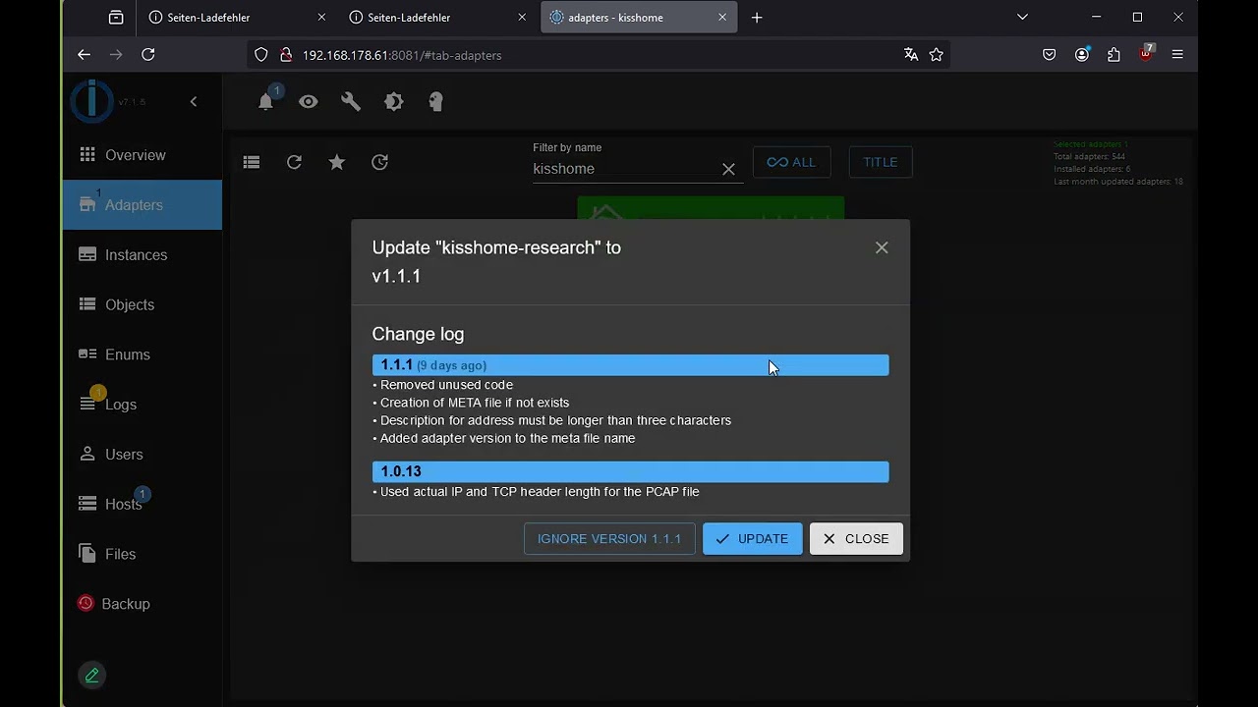
Task: Toggle the eye visibility icon in toolbar
Action: coord(309,101)
